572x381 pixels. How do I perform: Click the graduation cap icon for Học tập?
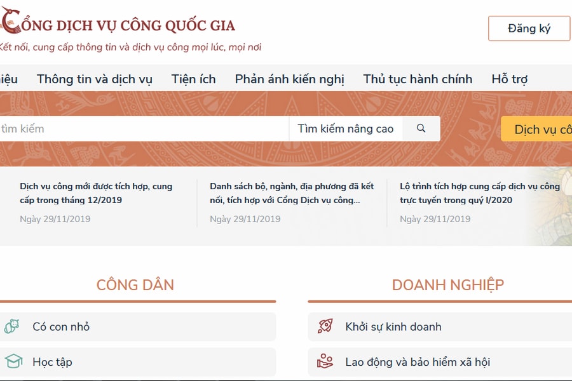(x=11, y=362)
